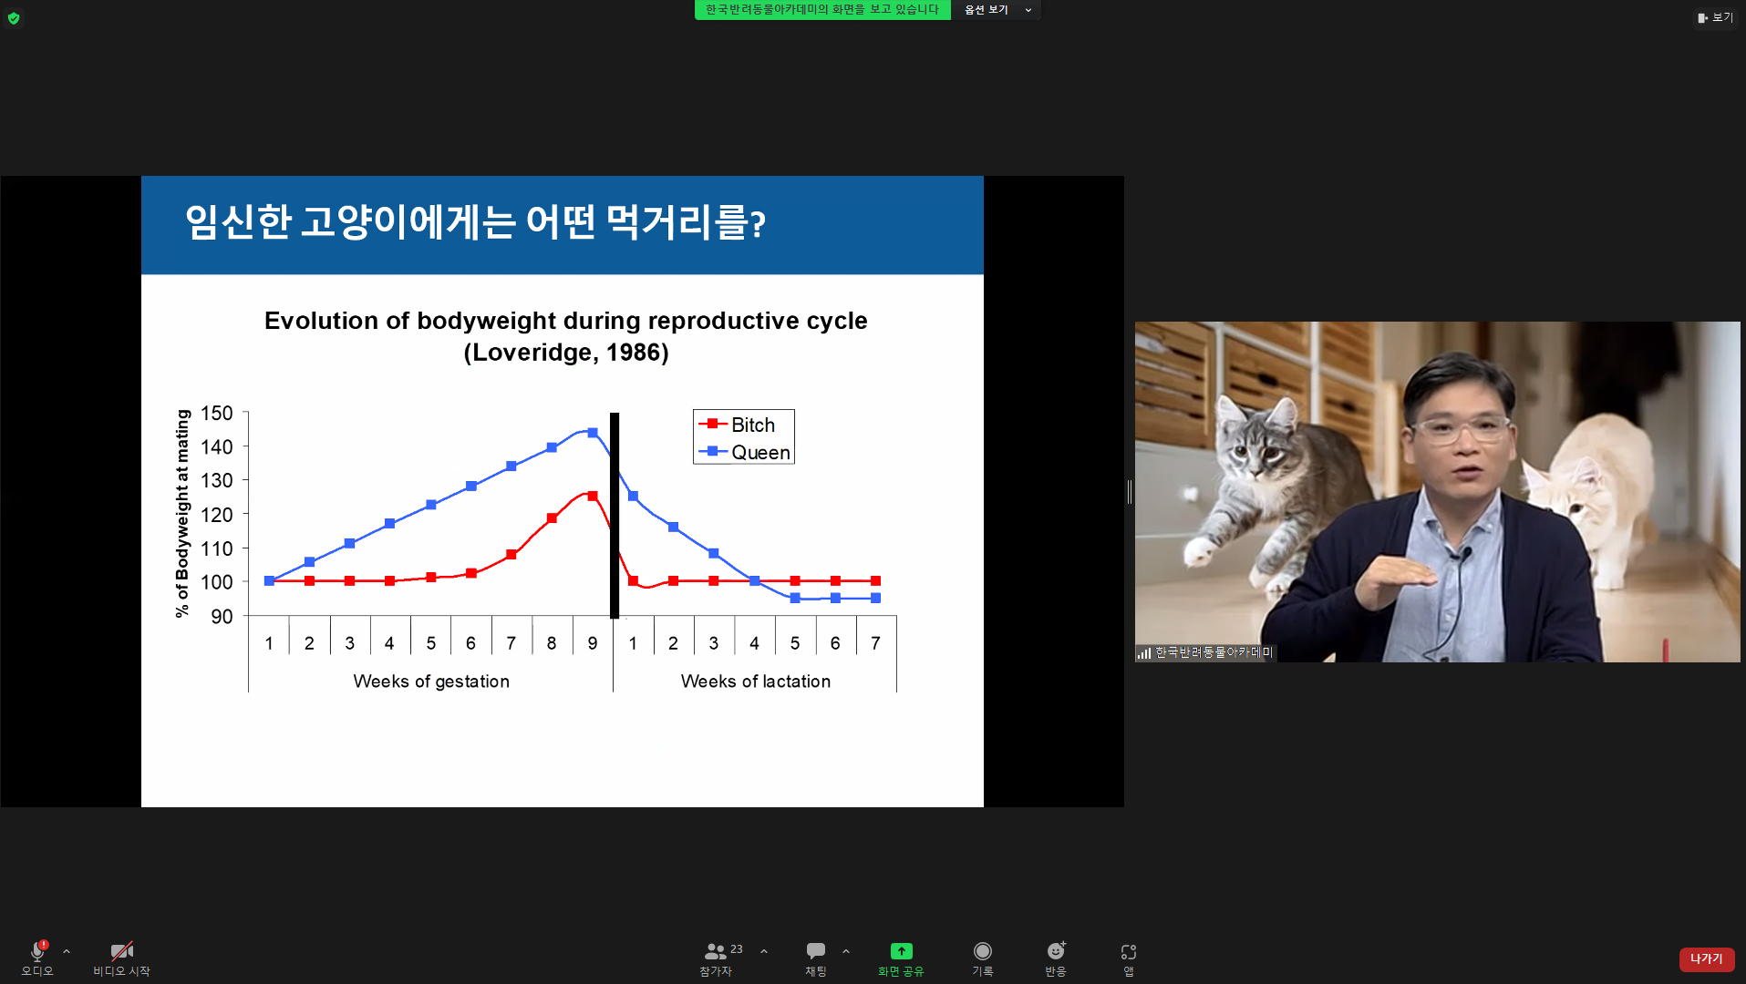Click the 'Weeks of gestation' axis label
Image resolution: width=1746 pixels, height=984 pixels.
tap(431, 682)
